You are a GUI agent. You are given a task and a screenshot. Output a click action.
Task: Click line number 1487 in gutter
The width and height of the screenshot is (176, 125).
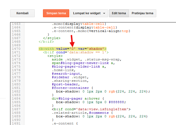point(16,109)
